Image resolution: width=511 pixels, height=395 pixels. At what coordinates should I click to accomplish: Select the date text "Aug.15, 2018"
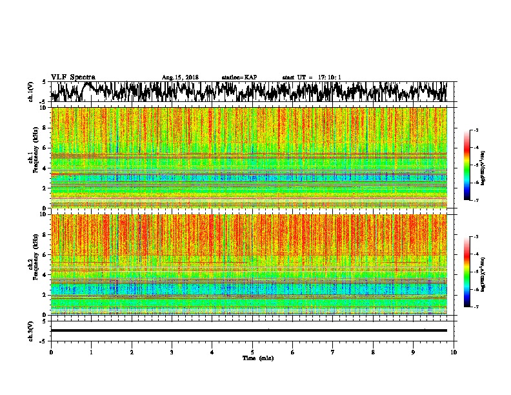pos(180,77)
